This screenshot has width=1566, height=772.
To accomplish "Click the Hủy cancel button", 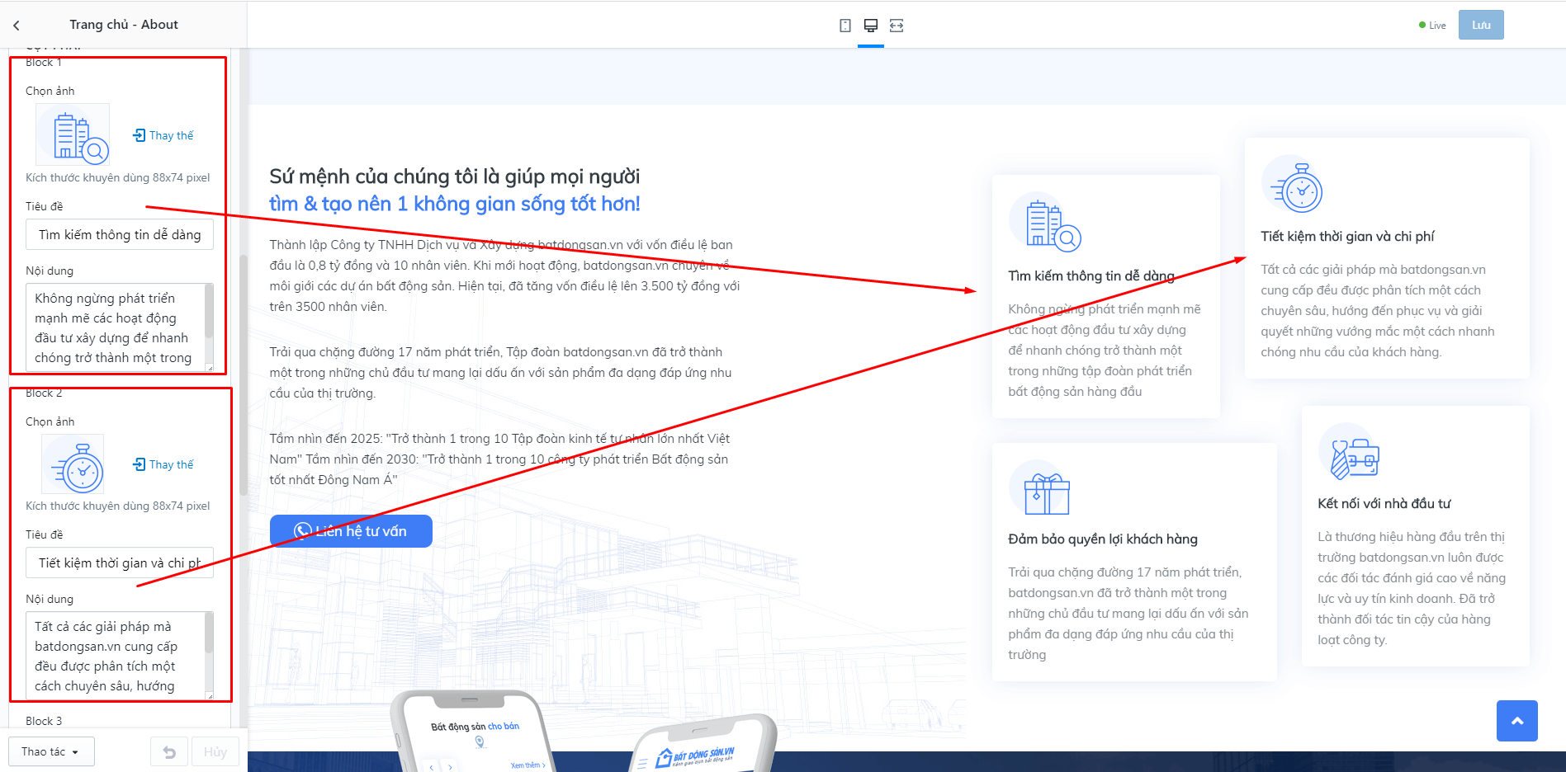I will [x=215, y=751].
